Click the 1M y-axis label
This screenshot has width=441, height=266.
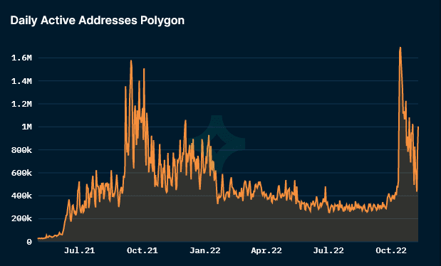(27, 127)
